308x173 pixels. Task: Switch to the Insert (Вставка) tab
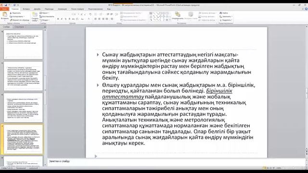(x=26, y=9)
